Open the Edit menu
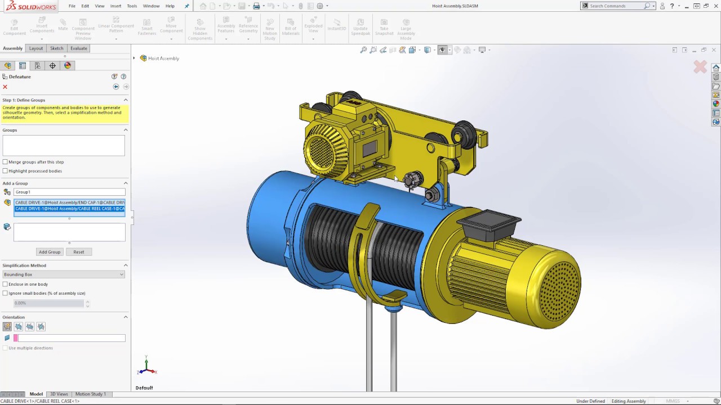721x405 pixels. click(x=85, y=6)
